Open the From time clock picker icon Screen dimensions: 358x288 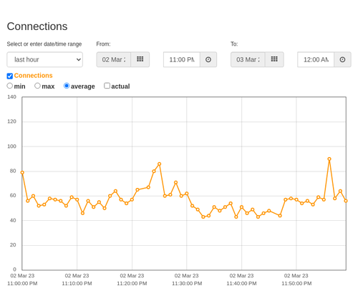(208, 59)
